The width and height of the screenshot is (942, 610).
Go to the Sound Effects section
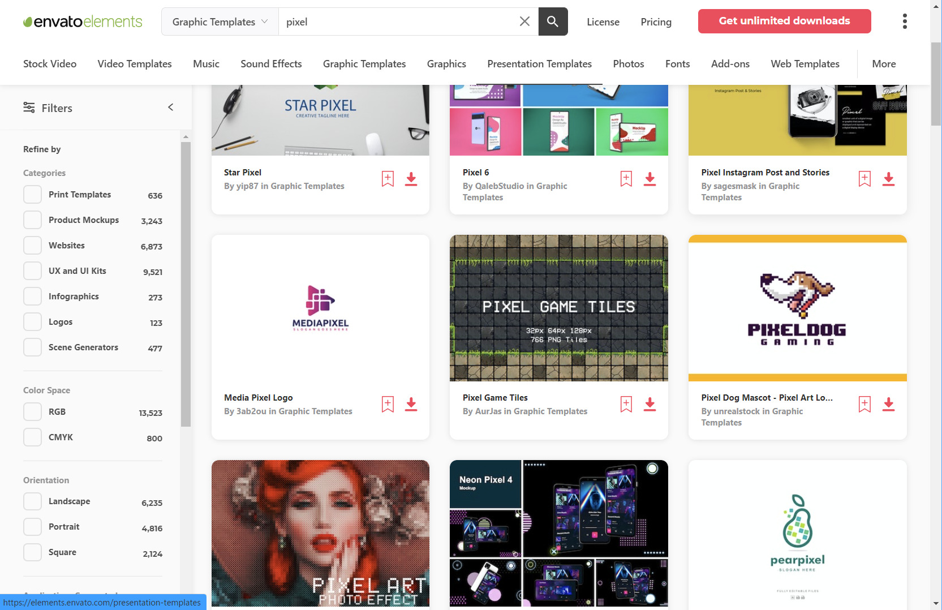pyautogui.click(x=271, y=64)
